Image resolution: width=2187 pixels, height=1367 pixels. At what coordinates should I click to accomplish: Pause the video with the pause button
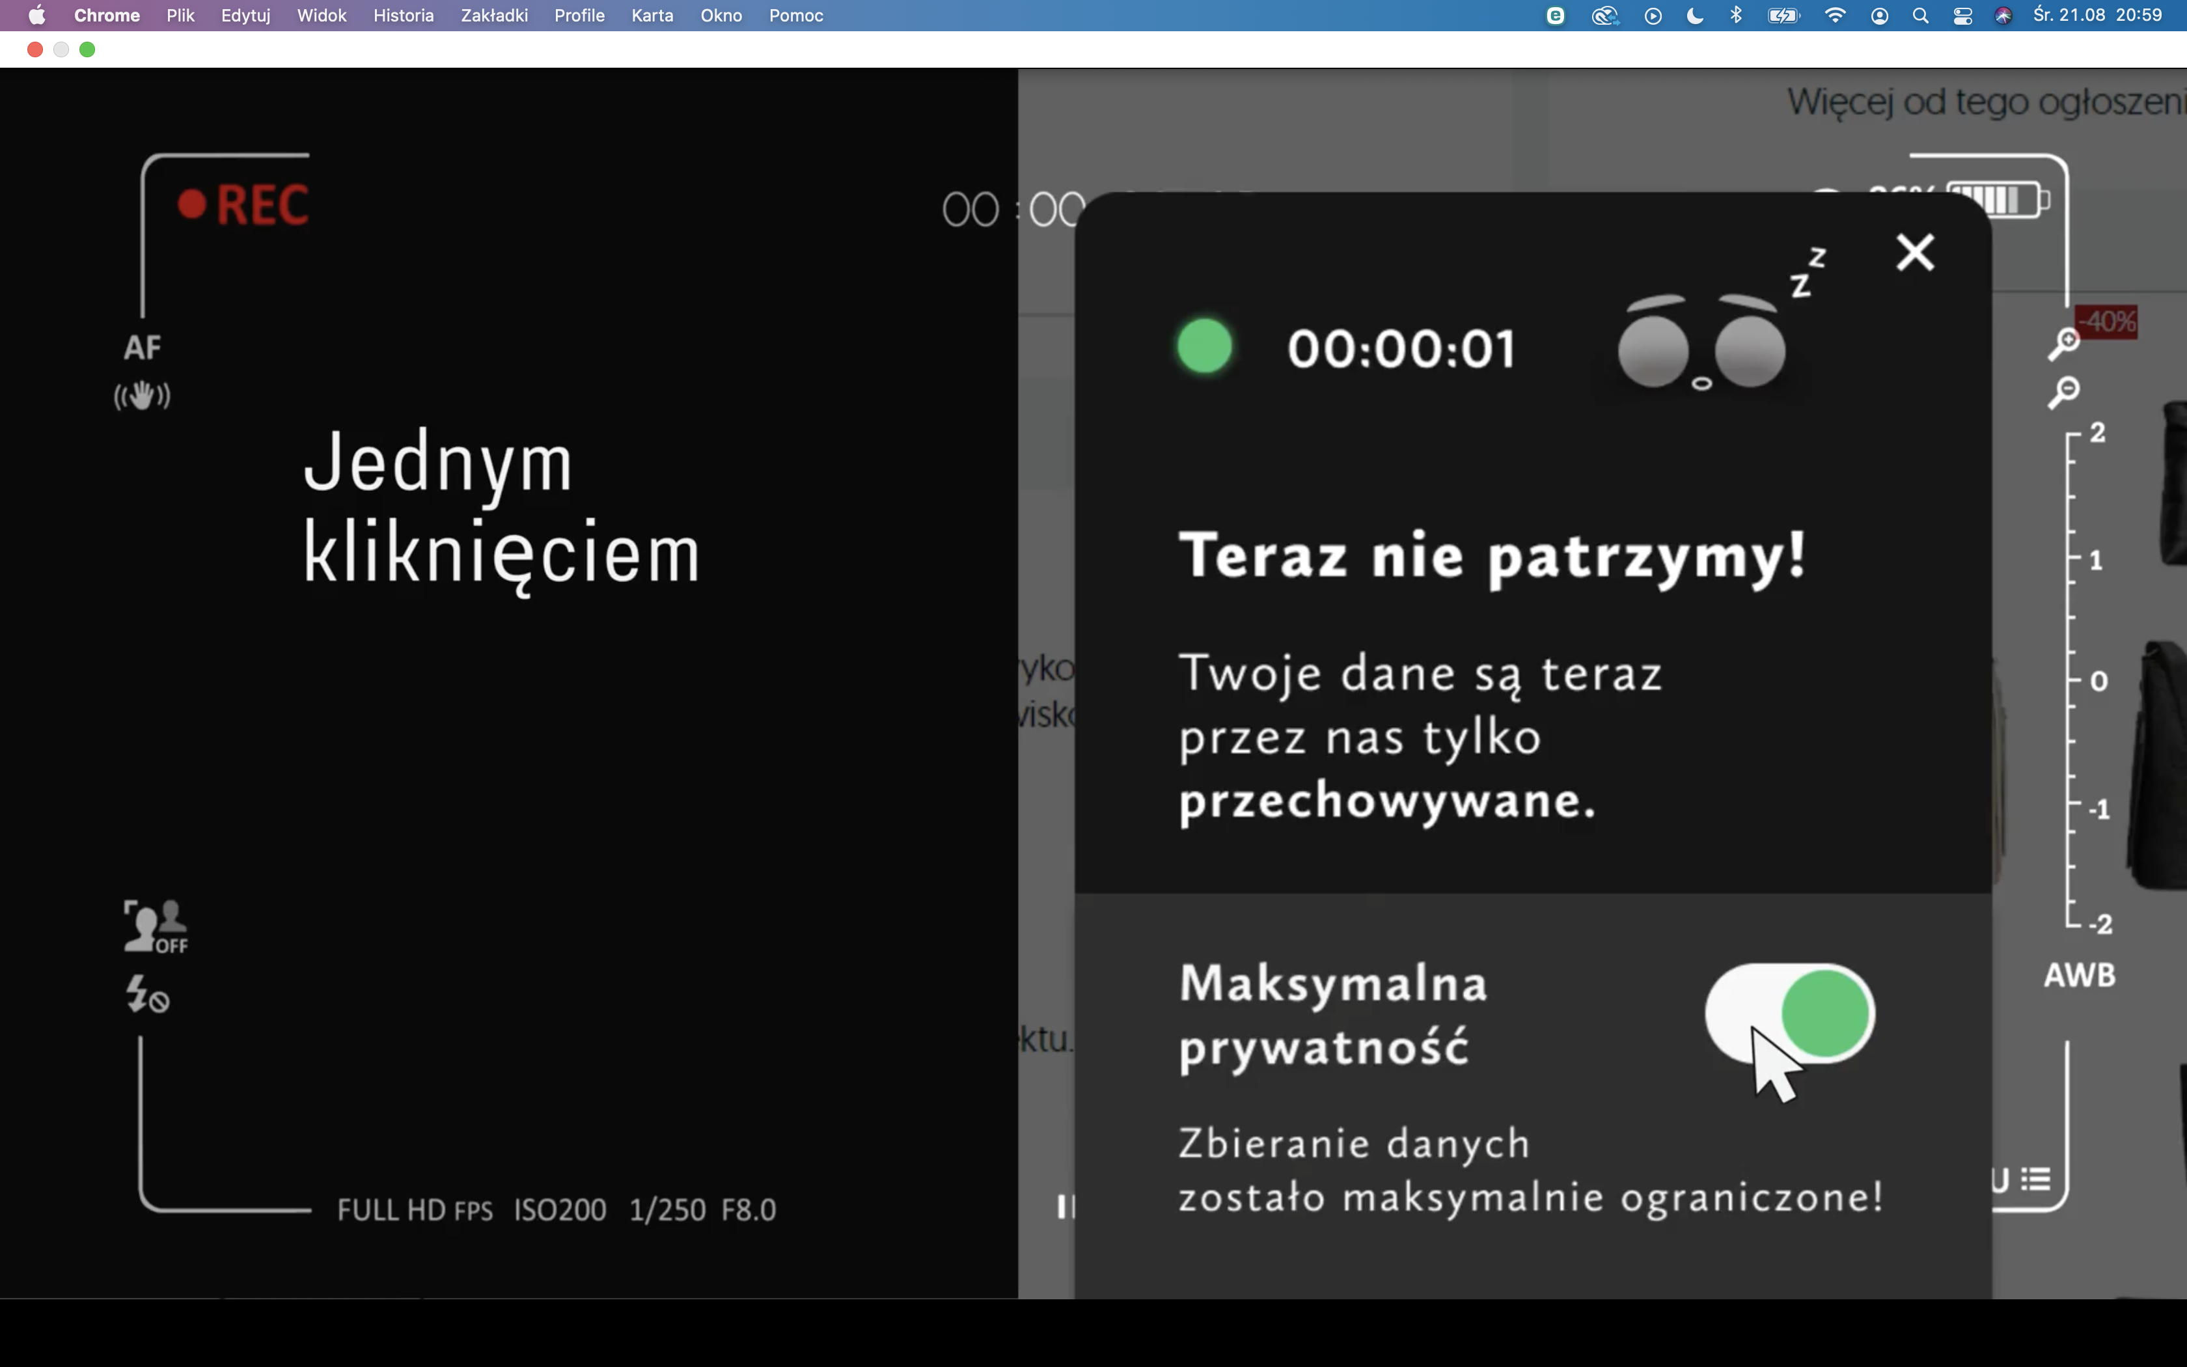pos(1066,1206)
